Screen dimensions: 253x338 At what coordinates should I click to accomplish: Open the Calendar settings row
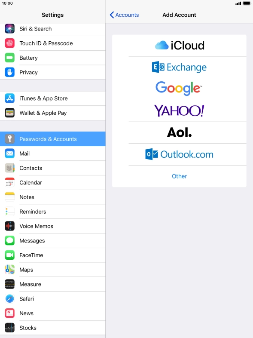click(53, 183)
